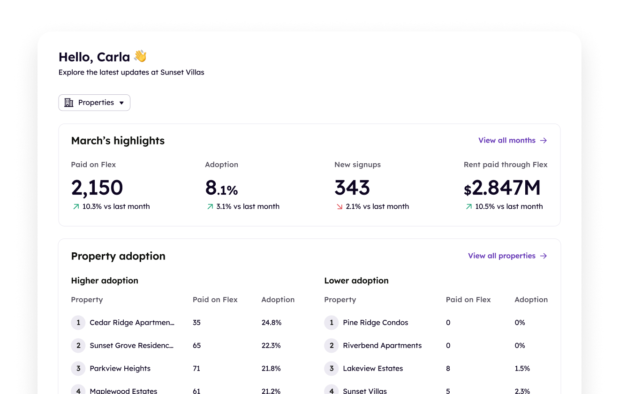Click the truncated Sunset Grove Residences property name

pyautogui.click(x=131, y=346)
